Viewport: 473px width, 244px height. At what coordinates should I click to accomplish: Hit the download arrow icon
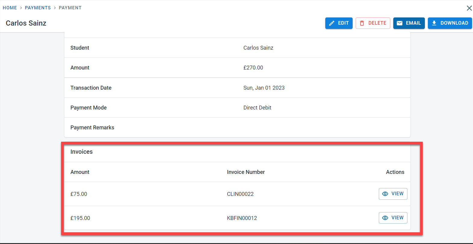point(434,23)
